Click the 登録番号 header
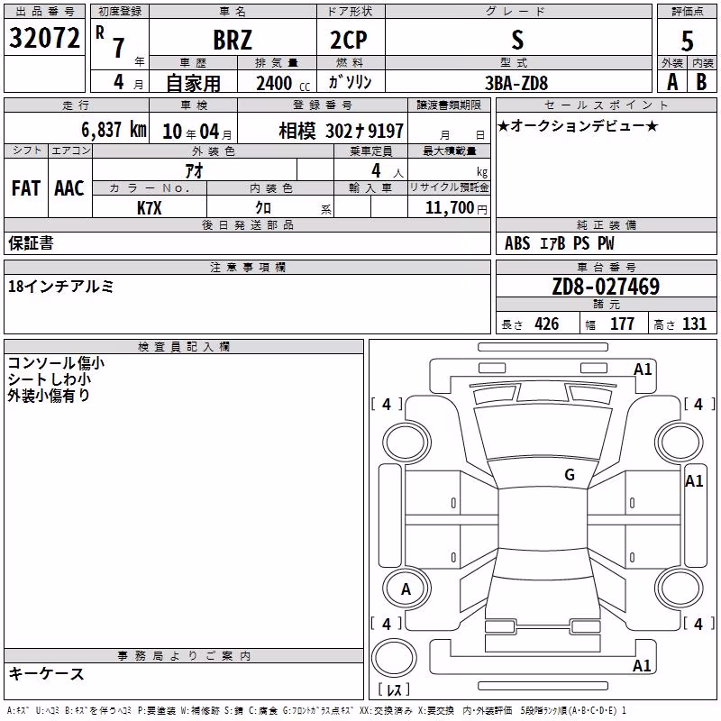Image resolution: width=721 pixels, height=721 pixels. 323,105
